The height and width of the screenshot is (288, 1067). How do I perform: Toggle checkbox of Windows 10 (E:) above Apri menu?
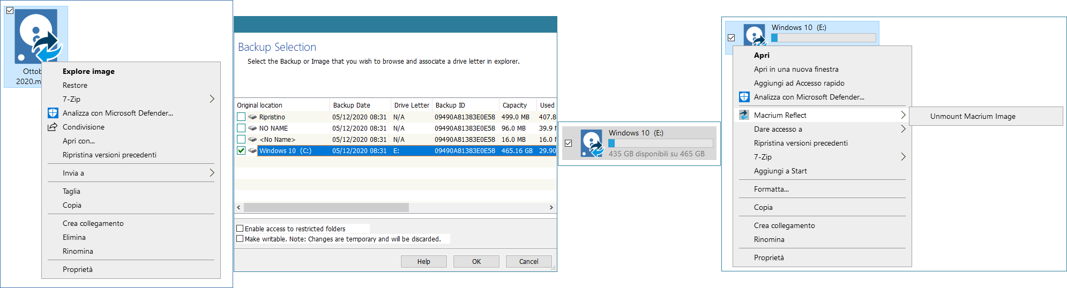pyautogui.click(x=732, y=38)
